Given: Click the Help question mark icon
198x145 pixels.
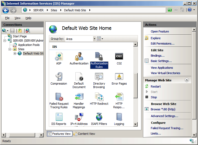Looking at the screenshot, I should tap(190, 10).
